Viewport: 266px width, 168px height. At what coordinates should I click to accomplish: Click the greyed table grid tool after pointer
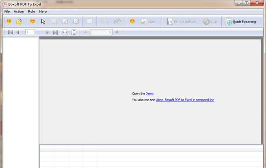[54, 21]
